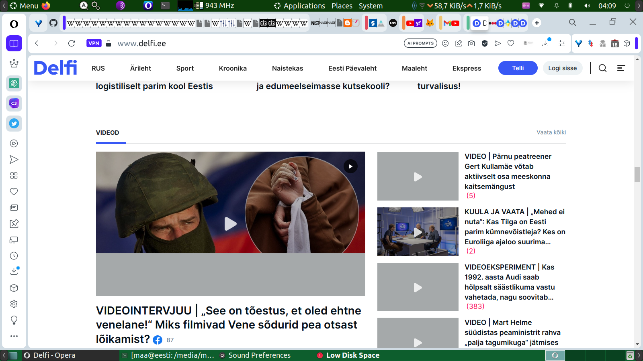
Task: Switch to the RUS language section
Action: [98, 68]
